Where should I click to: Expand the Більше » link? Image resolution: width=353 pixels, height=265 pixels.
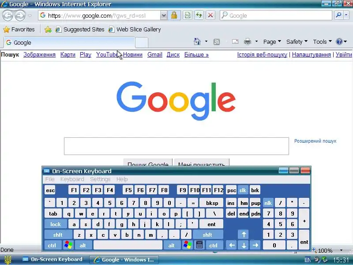pyautogui.click(x=196, y=54)
